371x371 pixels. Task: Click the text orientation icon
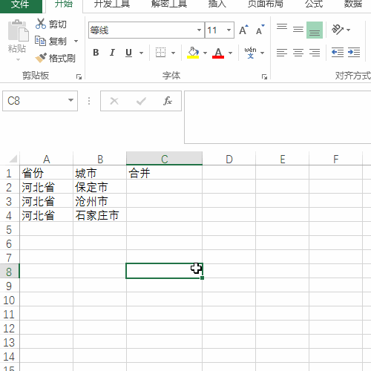pyautogui.click(x=338, y=30)
